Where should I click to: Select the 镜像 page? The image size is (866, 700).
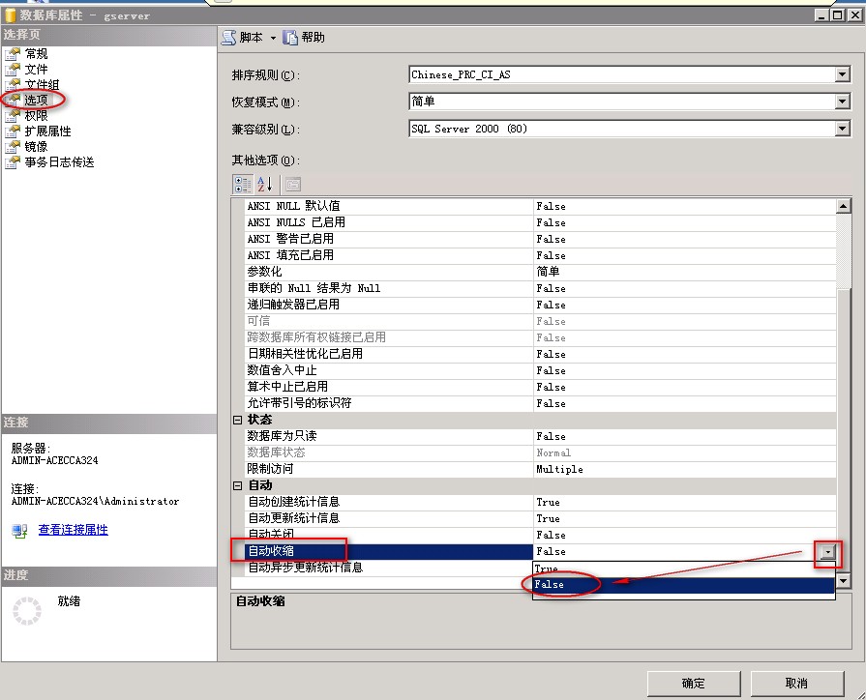36,147
